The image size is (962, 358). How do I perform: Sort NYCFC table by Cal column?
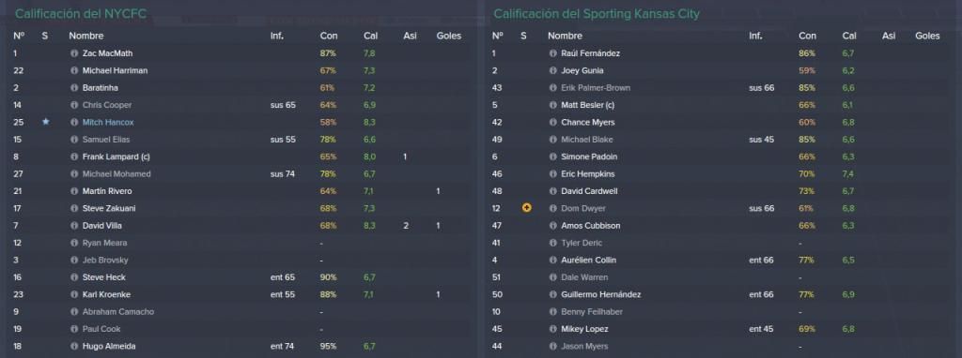pos(370,36)
